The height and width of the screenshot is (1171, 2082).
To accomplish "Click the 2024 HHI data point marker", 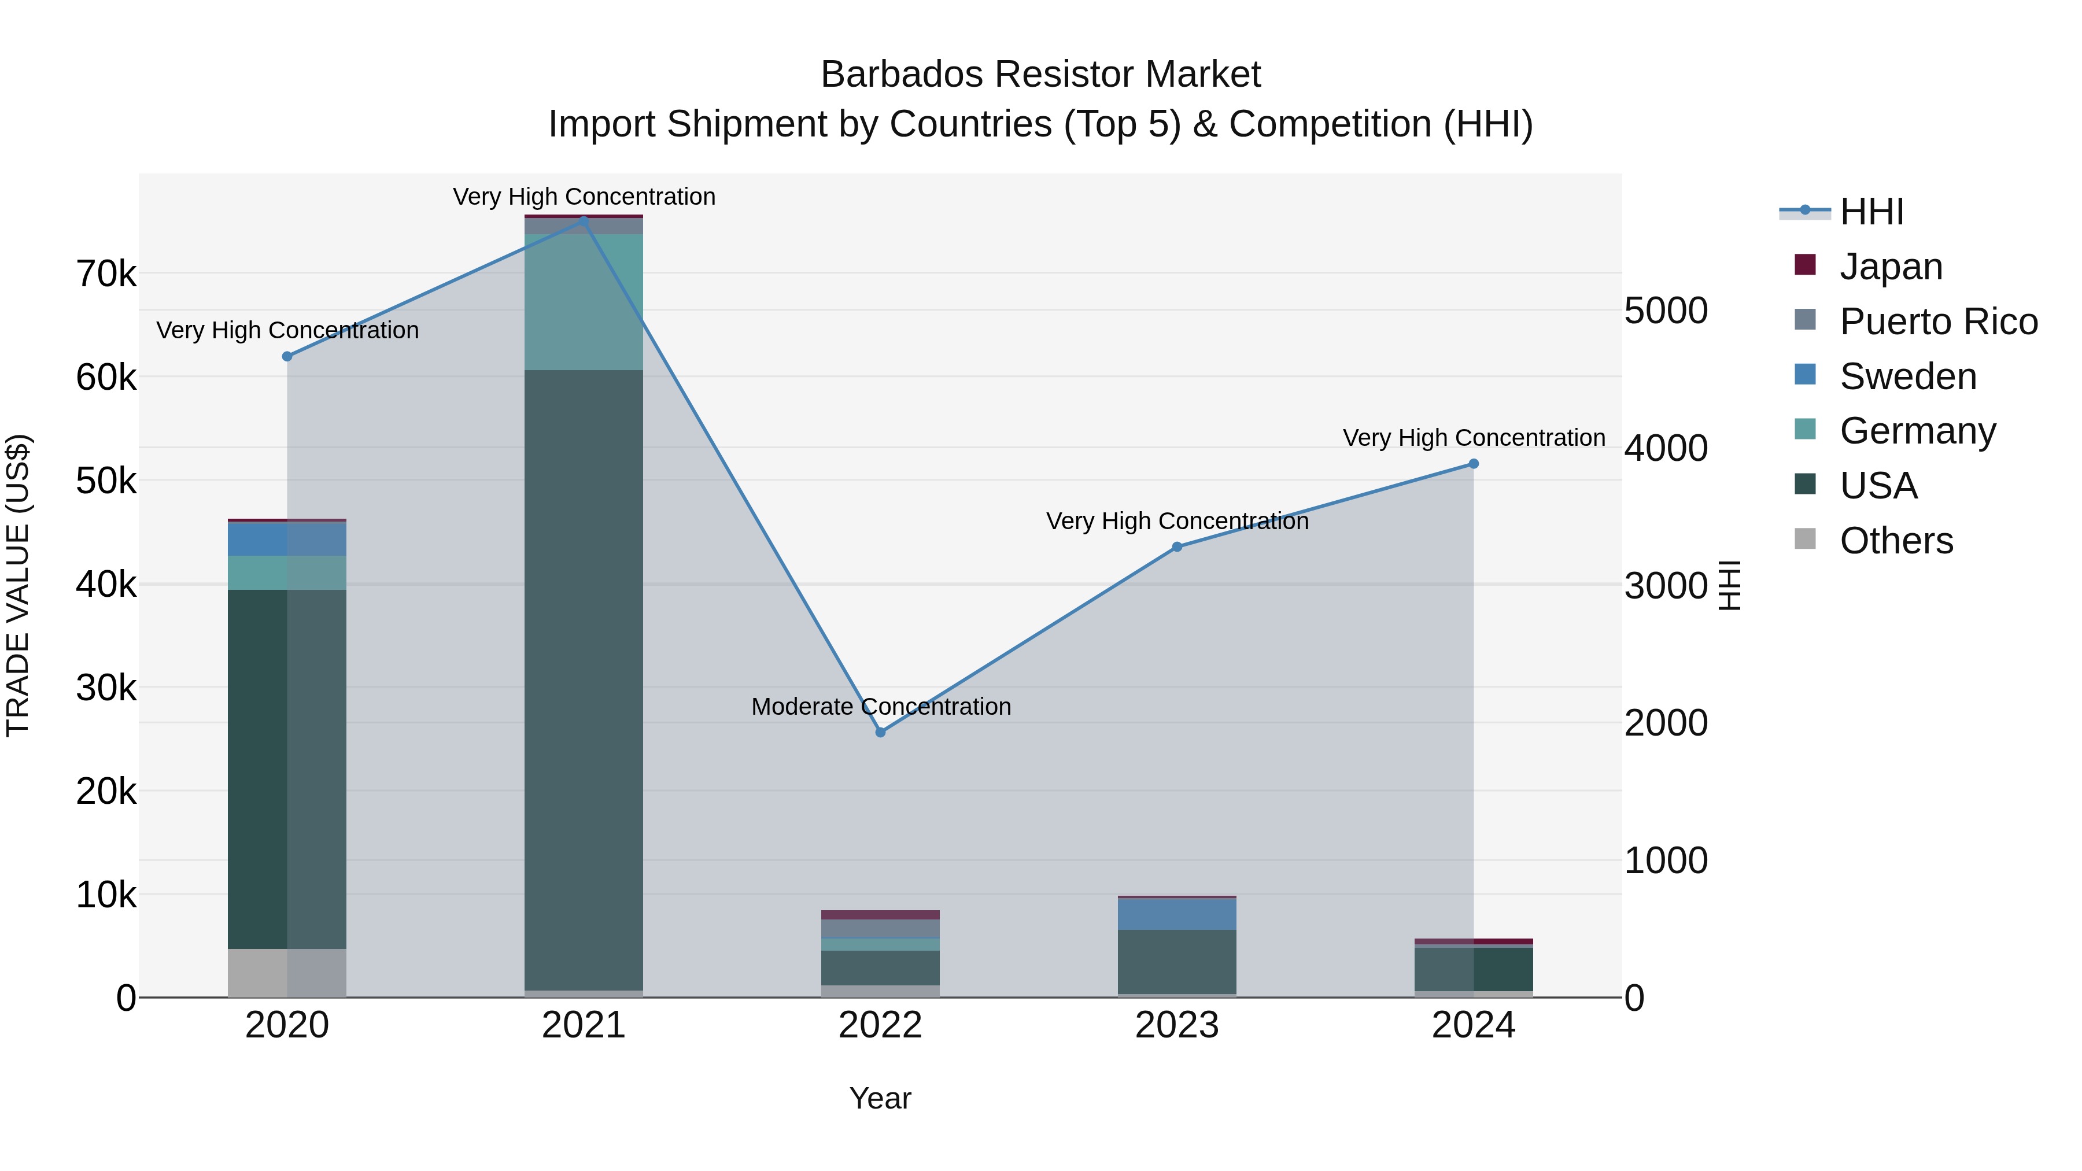I will tap(1474, 464).
